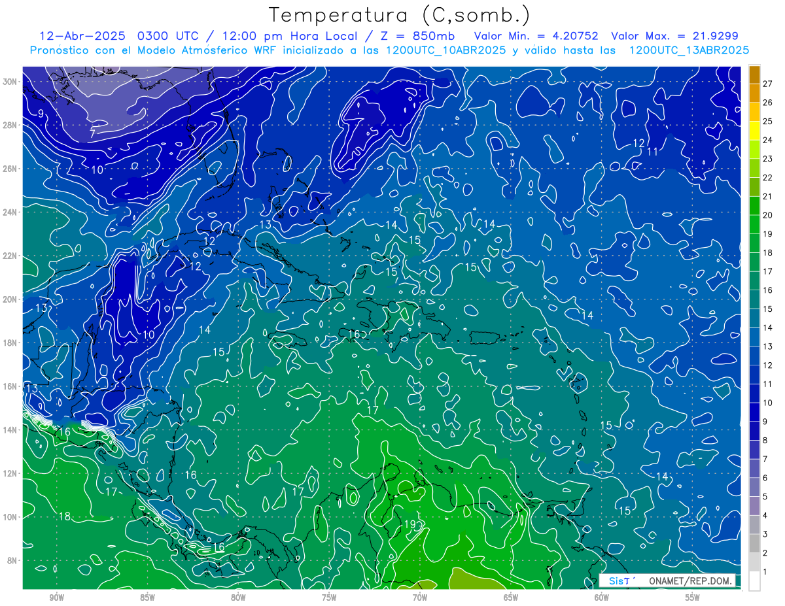Screen dimensions: 785x606
Task: Click the "ONAMET/REP.DOM." credit label
Action: click(691, 581)
